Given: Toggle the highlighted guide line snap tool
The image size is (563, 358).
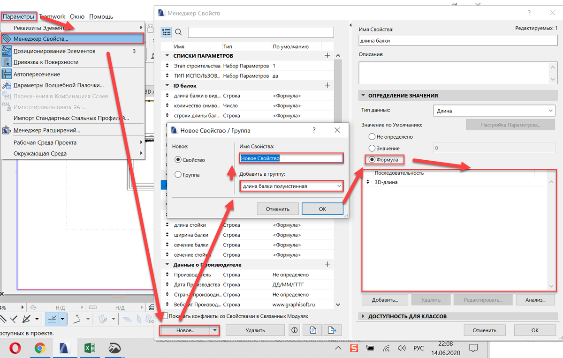Looking at the screenshot, I should 52,319.
